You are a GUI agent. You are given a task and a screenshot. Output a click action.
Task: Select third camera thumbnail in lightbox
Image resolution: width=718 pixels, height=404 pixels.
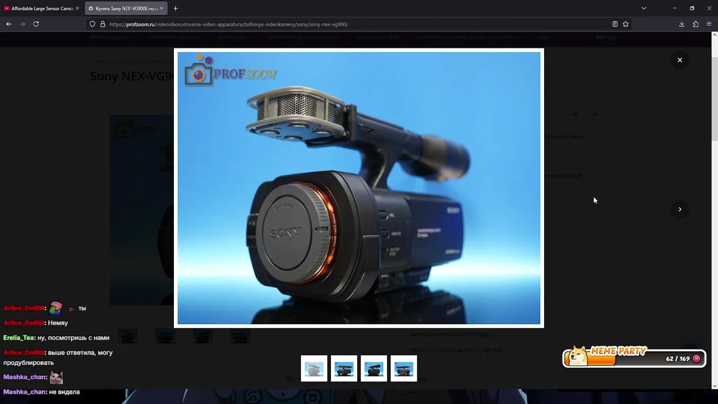[x=374, y=369]
